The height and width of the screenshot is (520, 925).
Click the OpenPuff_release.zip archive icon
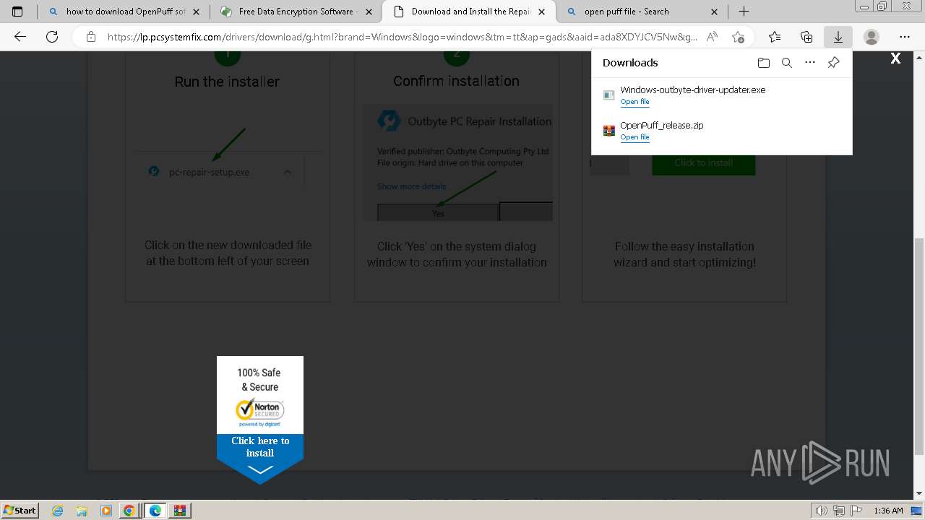(608, 131)
